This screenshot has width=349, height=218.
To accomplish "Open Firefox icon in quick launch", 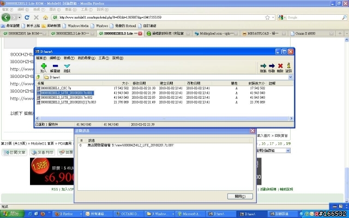I will (x=43, y=214).
